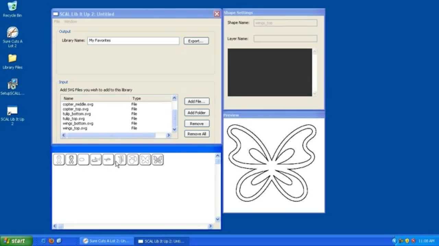Click the Remove button
This screenshot has width=439, height=246.
[197, 124]
